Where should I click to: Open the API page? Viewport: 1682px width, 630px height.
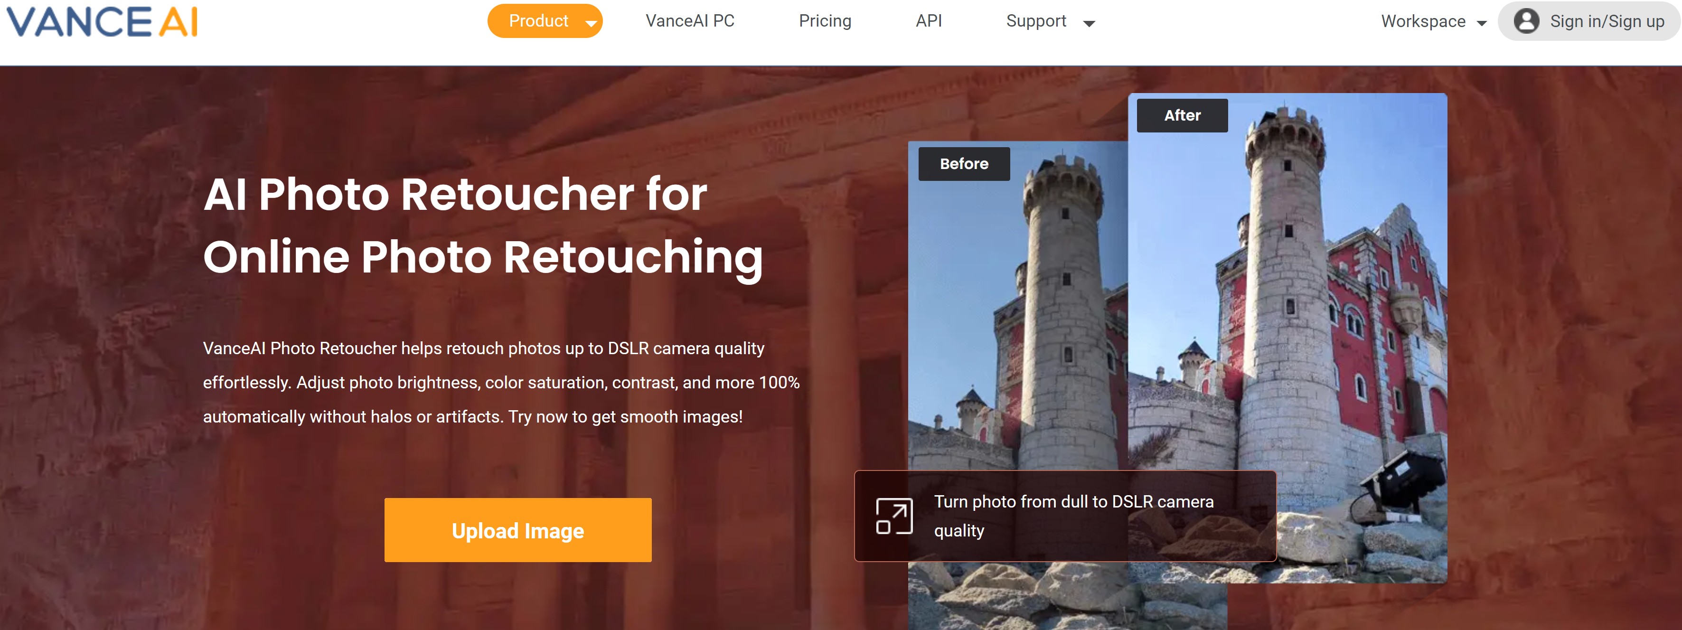[929, 21]
